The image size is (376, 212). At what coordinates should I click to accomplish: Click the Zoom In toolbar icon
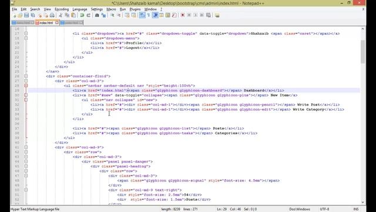(112, 15)
